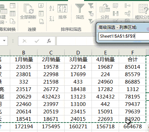Select cell containing 85014
Image resolution: width=149 pixels, height=132 pixels.
pos(133,67)
